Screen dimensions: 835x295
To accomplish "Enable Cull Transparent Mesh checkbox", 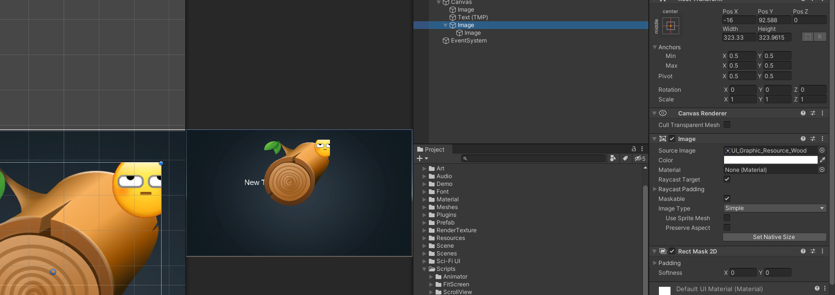I will pos(727,125).
